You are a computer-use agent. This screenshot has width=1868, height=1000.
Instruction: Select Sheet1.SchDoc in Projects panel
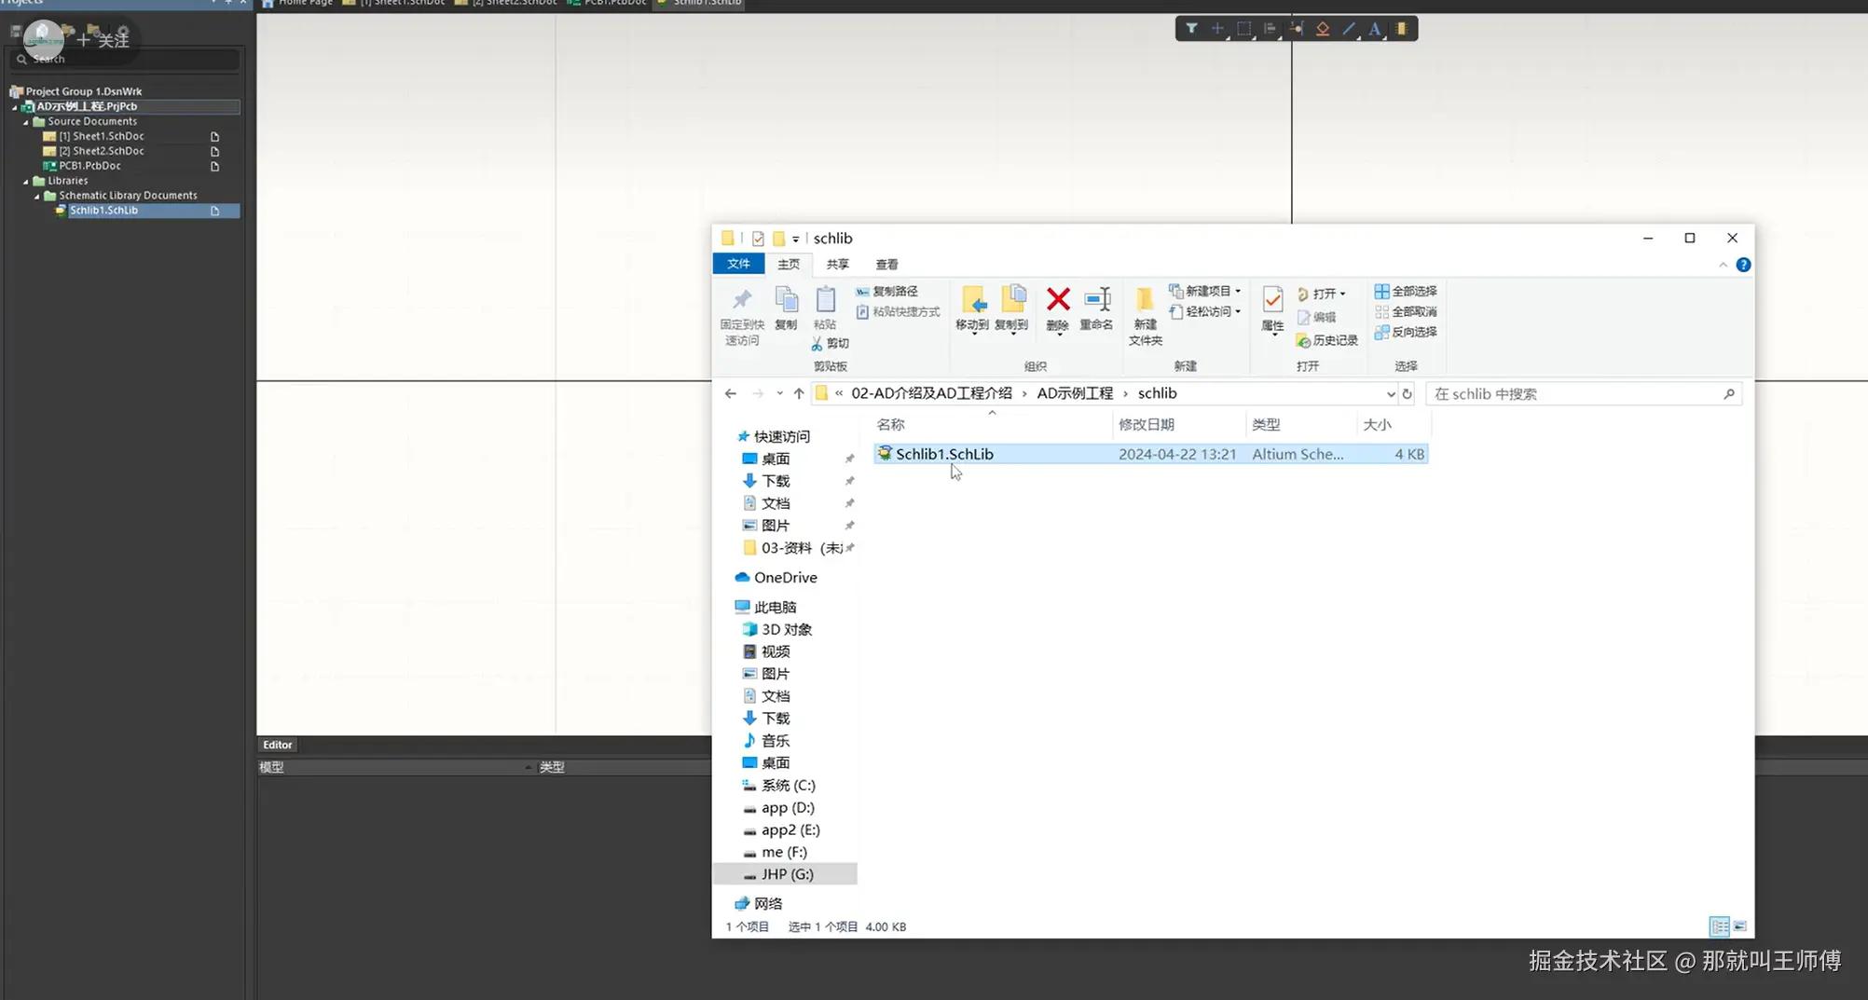102,136
